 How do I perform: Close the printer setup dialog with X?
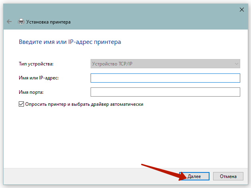[241, 9]
